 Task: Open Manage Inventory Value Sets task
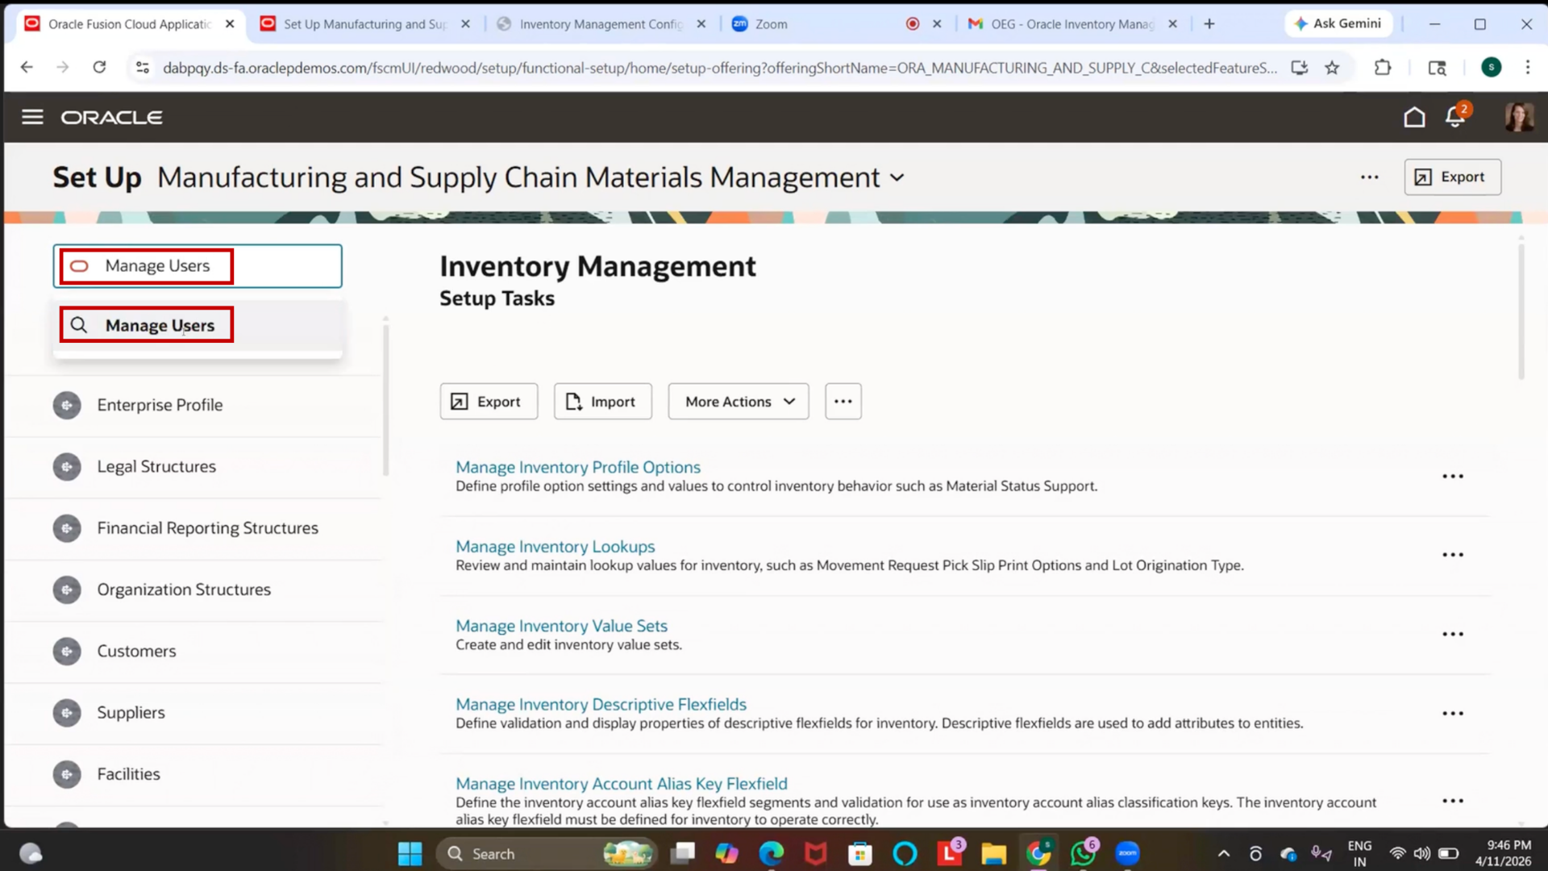point(561,626)
